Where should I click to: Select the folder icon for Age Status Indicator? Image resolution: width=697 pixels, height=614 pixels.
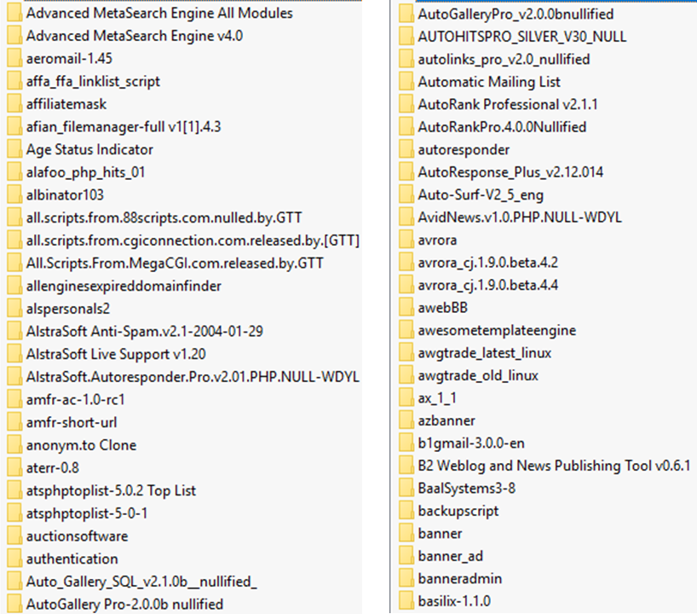[x=14, y=149]
